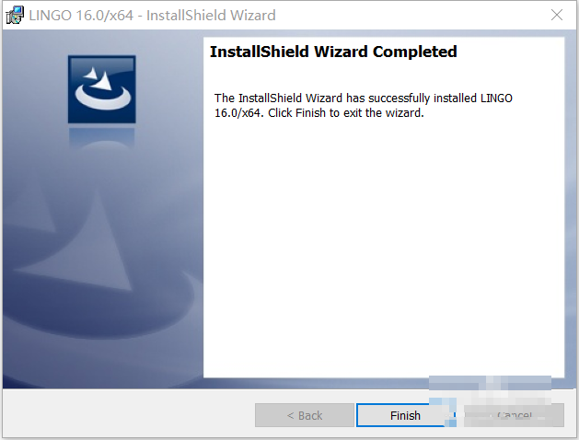The height and width of the screenshot is (440, 579).
Task: Click the empty gray bottom button bar
Action: [x=127, y=413]
